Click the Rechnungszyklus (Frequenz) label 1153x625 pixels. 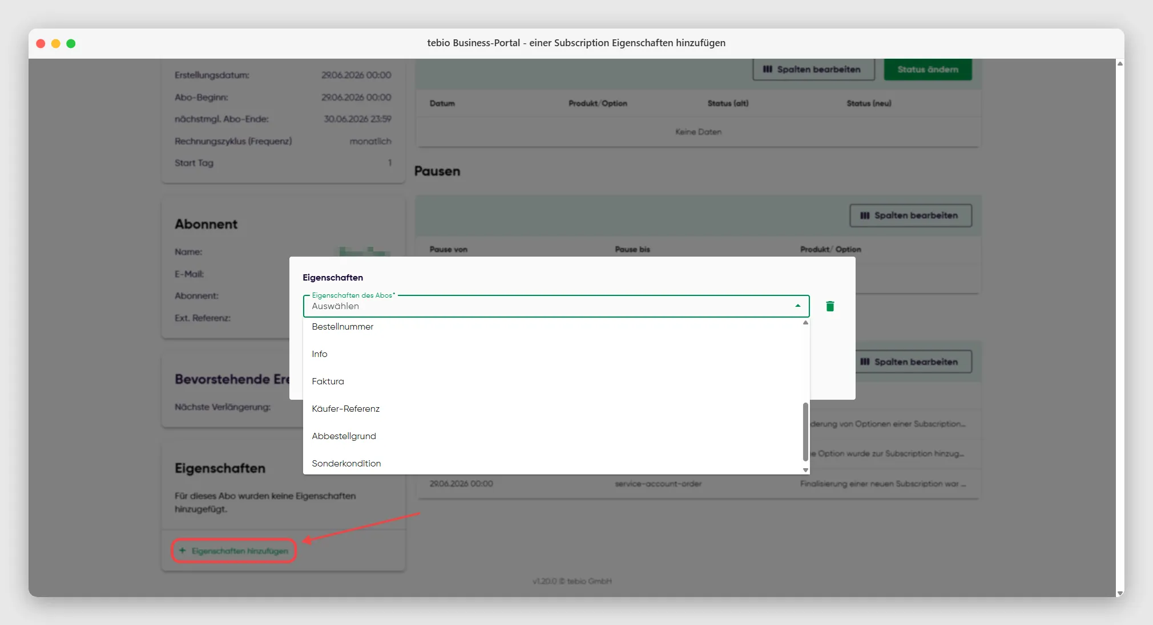point(233,141)
